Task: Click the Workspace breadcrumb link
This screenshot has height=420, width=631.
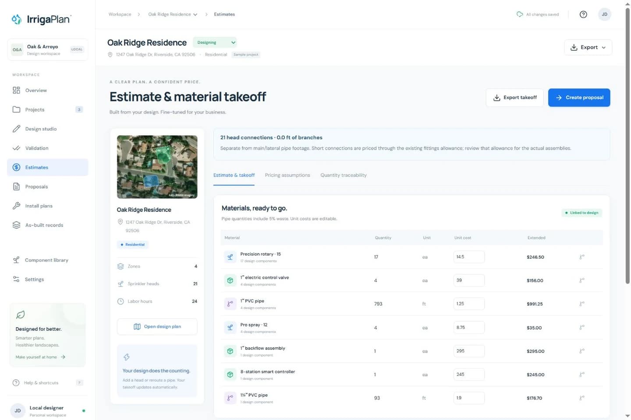Action: (120, 14)
